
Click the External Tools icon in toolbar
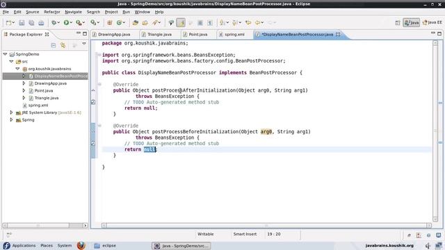click(93, 23)
